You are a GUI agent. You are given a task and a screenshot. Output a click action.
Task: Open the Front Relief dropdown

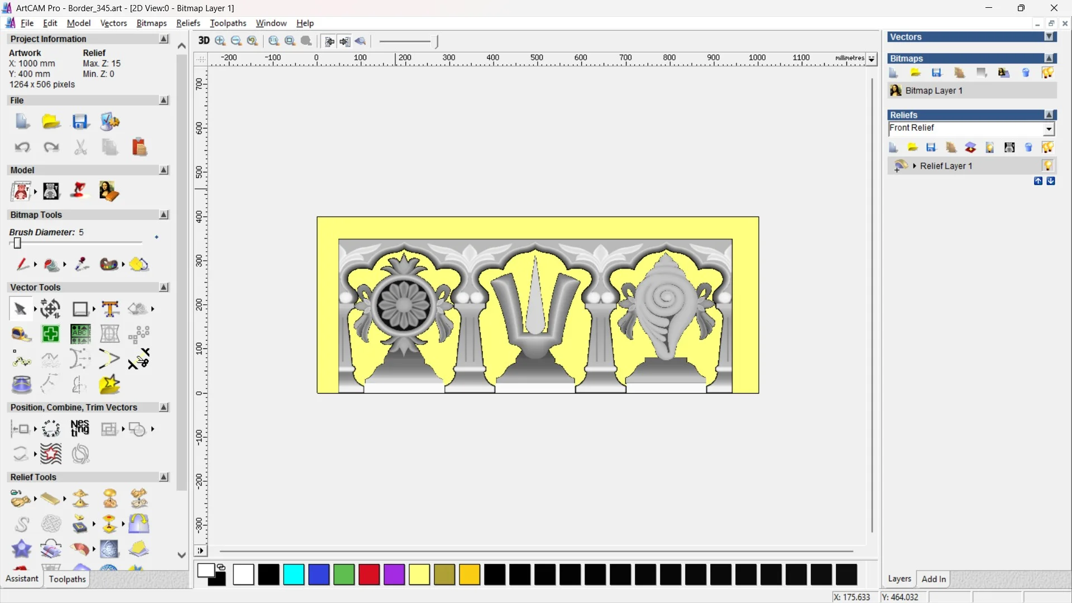pyautogui.click(x=1049, y=129)
